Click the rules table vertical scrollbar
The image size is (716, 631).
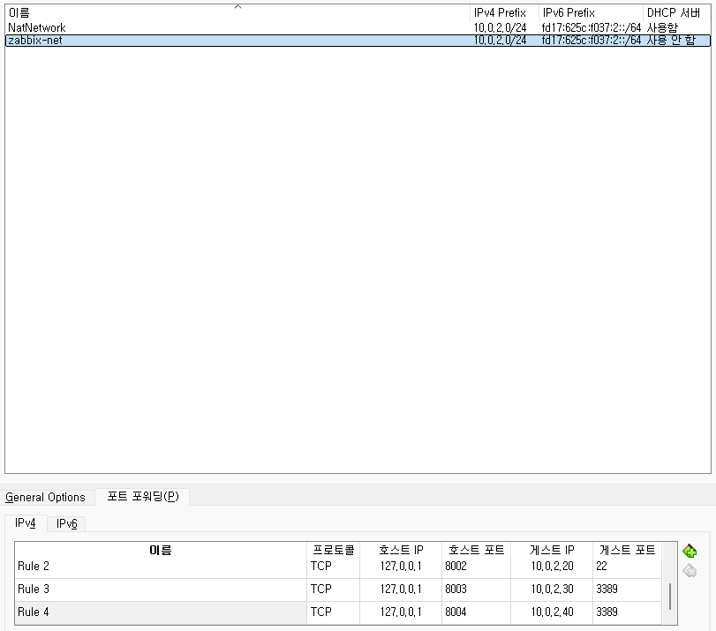pyautogui.click(x=670, y=597)
